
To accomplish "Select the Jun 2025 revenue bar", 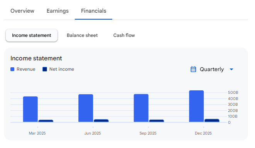I will pos(86,108).
